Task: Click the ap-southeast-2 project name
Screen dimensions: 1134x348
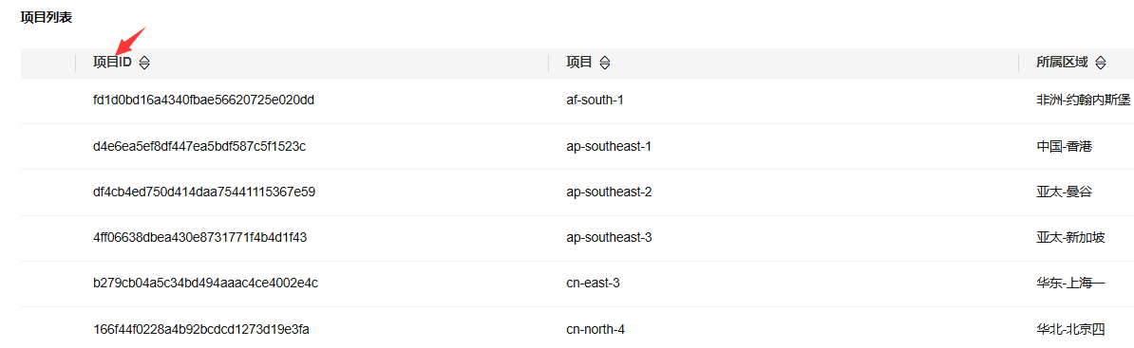Action: [610, 192]
